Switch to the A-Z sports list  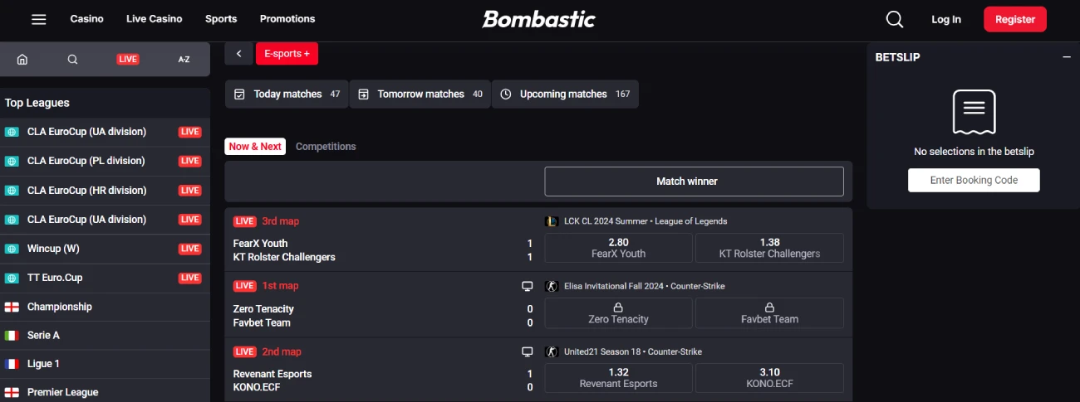click(184, 59)
